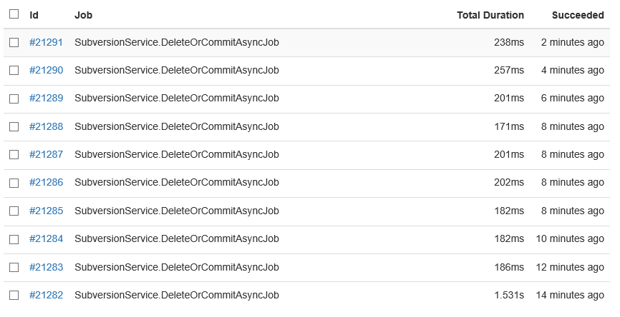The height and width of the screenshot is (317, 620).
Task: Check the box for job #21291
Action: pyautogui.click(x=14, y=42)
